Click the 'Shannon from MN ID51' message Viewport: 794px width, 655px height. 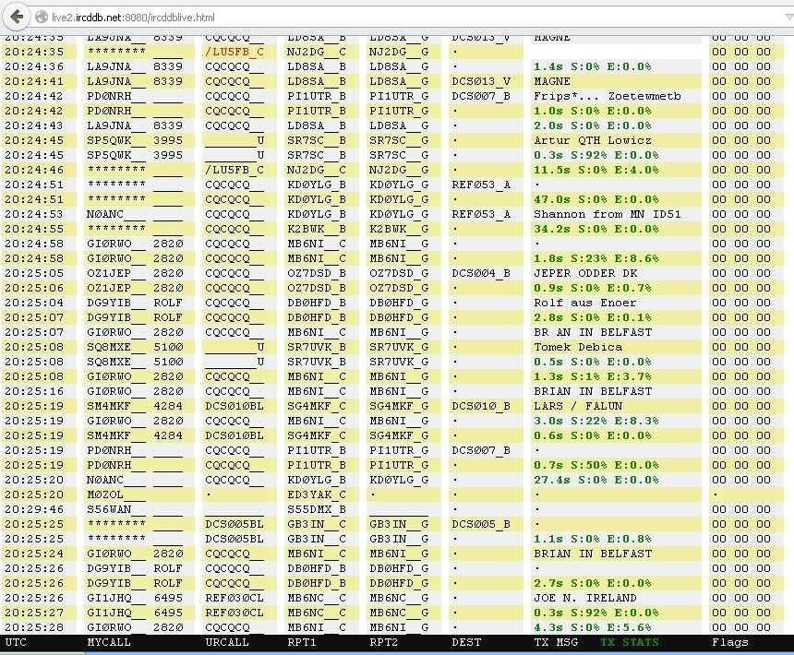(607, 214)
